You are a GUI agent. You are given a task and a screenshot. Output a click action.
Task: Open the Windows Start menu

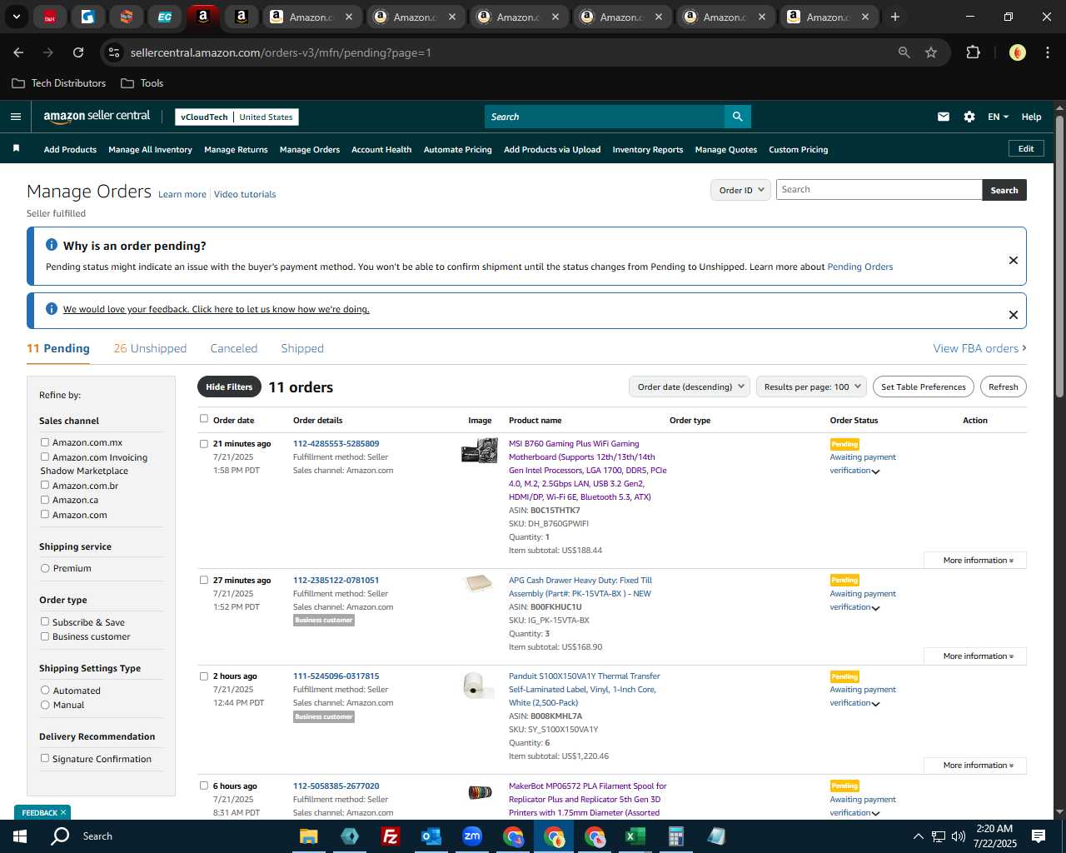(x=20, y=836)
